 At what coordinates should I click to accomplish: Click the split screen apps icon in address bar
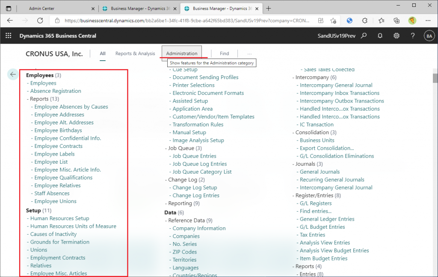[x=321, y=21]
